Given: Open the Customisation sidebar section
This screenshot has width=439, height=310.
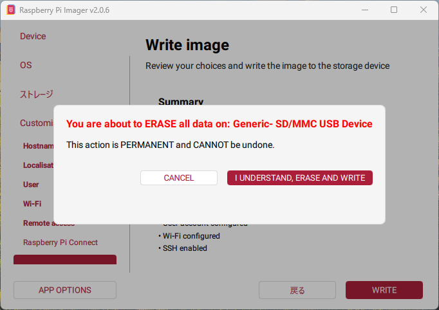Looking at the screenshot, I should pos(36,123).
